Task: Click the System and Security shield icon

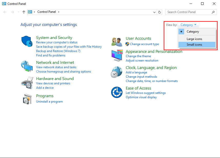Action: click(27, 41)
